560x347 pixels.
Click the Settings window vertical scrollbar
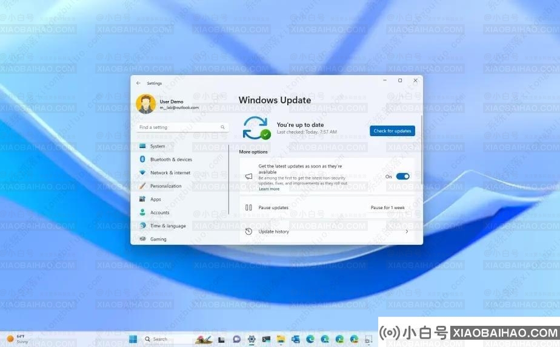[422, 150]
